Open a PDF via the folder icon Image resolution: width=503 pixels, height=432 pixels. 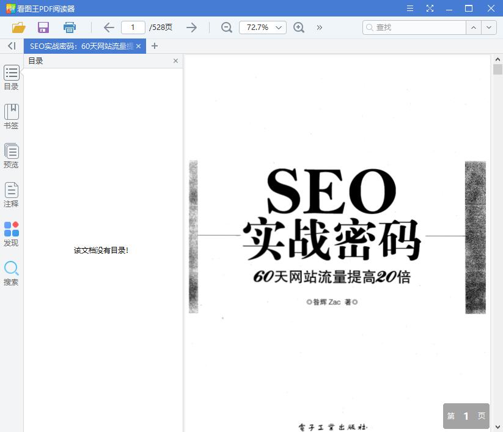coord(18,27)
